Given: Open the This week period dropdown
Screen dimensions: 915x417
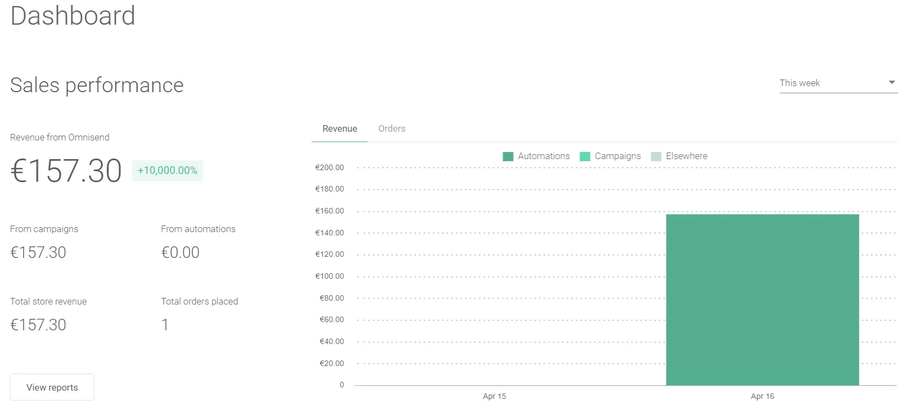Looking at the screenshot, I should 828,83.
